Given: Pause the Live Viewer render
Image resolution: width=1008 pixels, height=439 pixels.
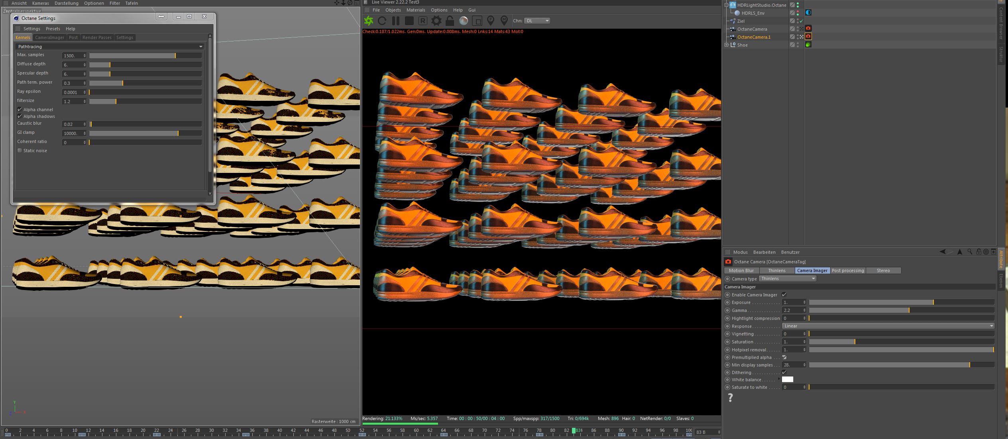Looking at the screenshot, I should [x=395, y=21].
